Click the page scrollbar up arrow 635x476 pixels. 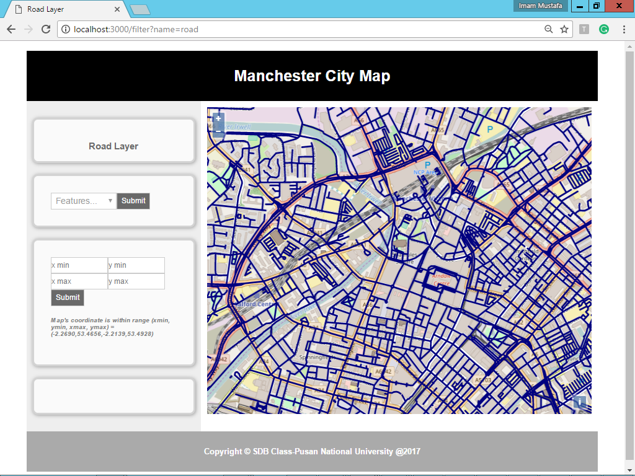(629, 46)
